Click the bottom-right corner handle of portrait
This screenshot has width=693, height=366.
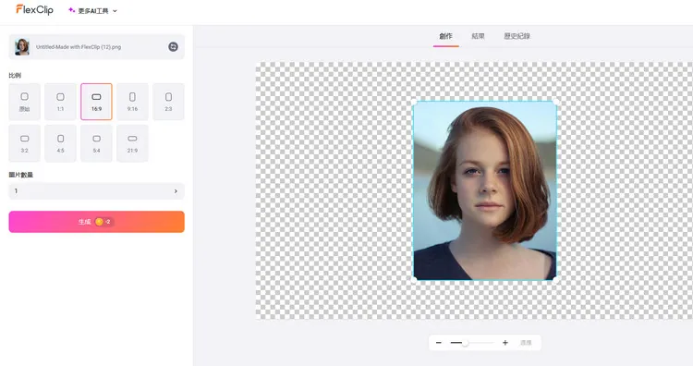point(556,280)
